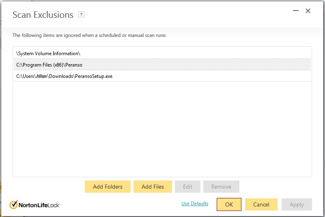The width and height of the screenshot is (325, 217).
Task: Click the blurred username in Downloads path
Action: 41,76
